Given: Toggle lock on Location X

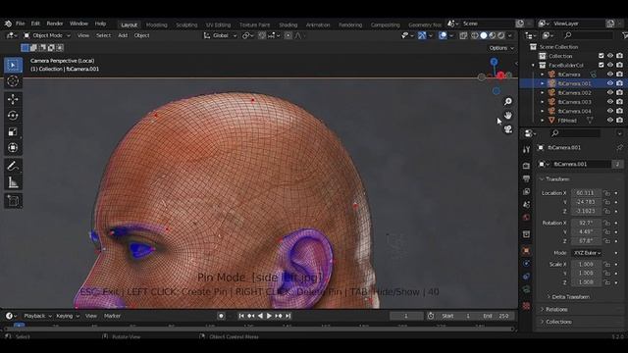Looking at the screenshot, I should tap(606, 193).
